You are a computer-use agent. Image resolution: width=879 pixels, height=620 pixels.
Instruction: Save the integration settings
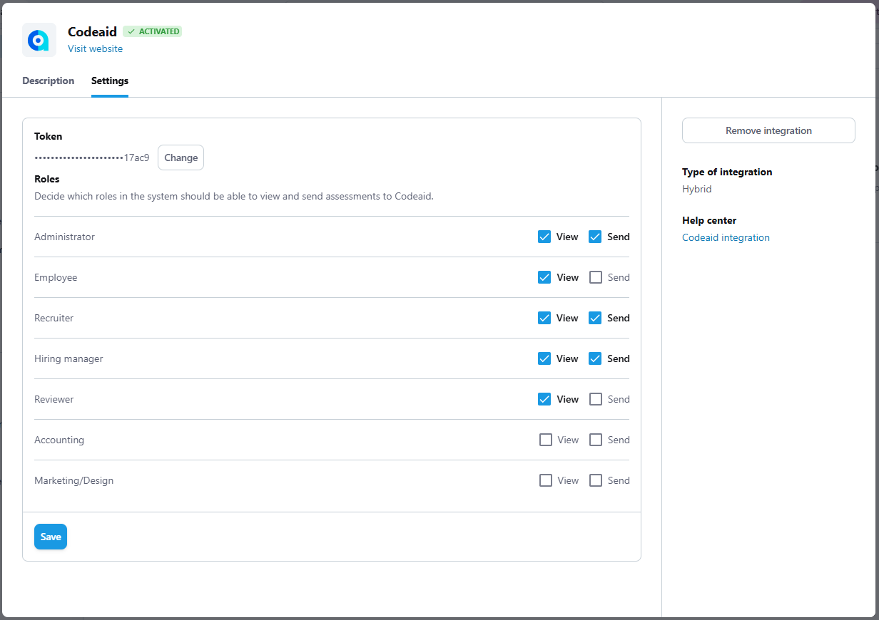click(x=51, y=537)
